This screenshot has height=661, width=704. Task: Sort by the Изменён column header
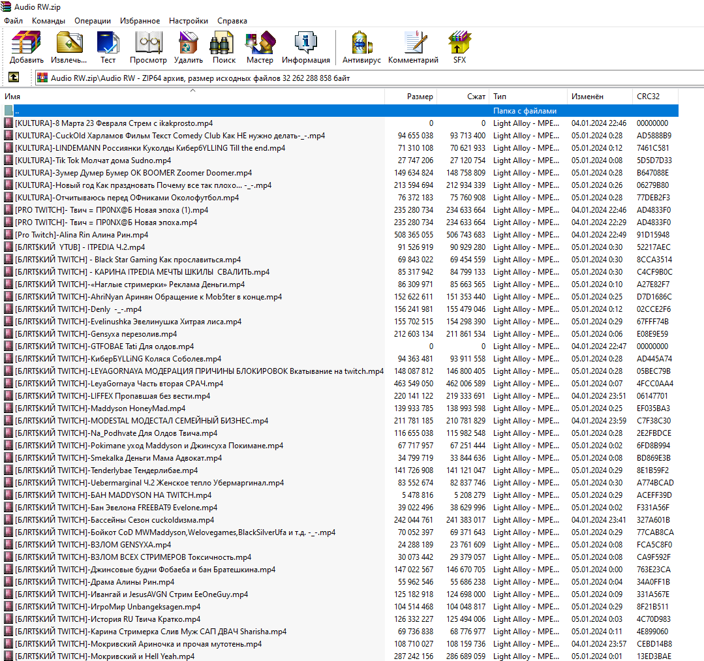click(600, 96)
